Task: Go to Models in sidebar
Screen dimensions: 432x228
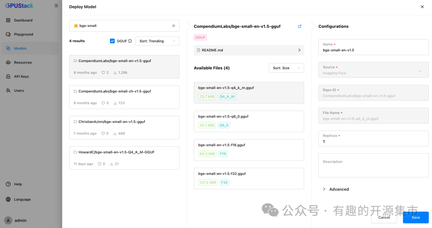Action: tap(30, 48)
